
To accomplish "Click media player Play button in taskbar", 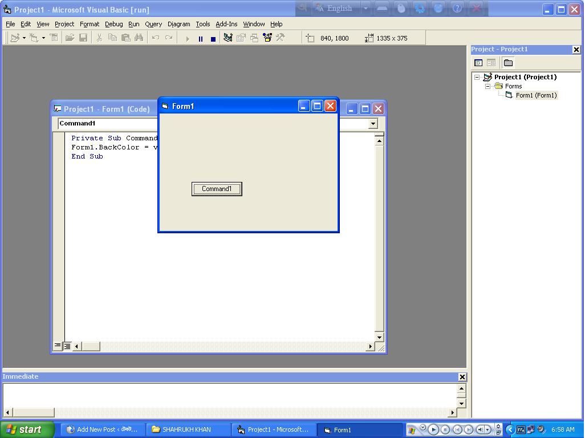I will 433,430.
